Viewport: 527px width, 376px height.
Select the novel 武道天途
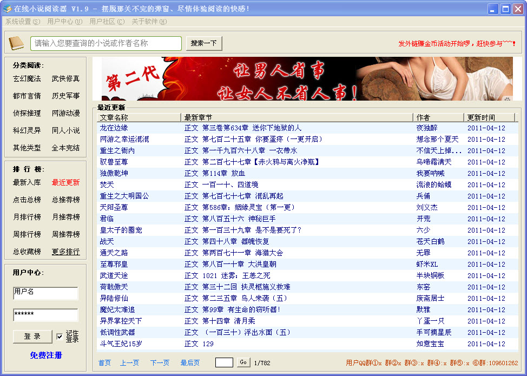(114, 275)
